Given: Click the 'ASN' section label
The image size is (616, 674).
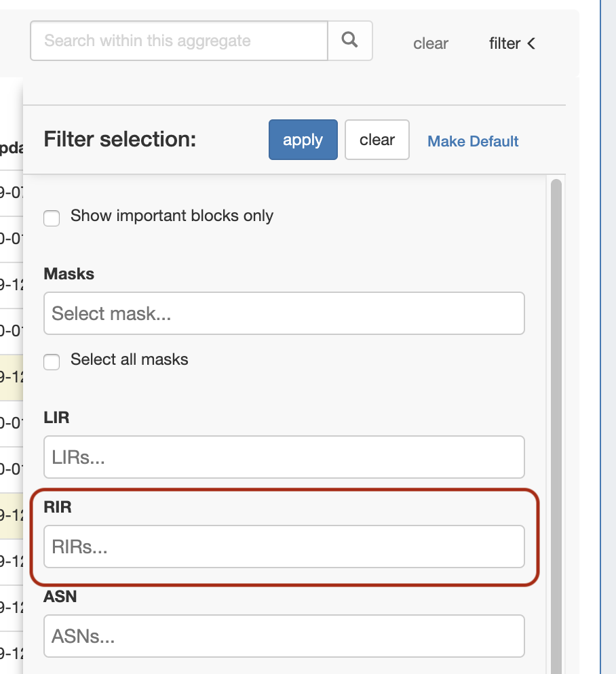Looking at the screenshot, I should point(60,597).
